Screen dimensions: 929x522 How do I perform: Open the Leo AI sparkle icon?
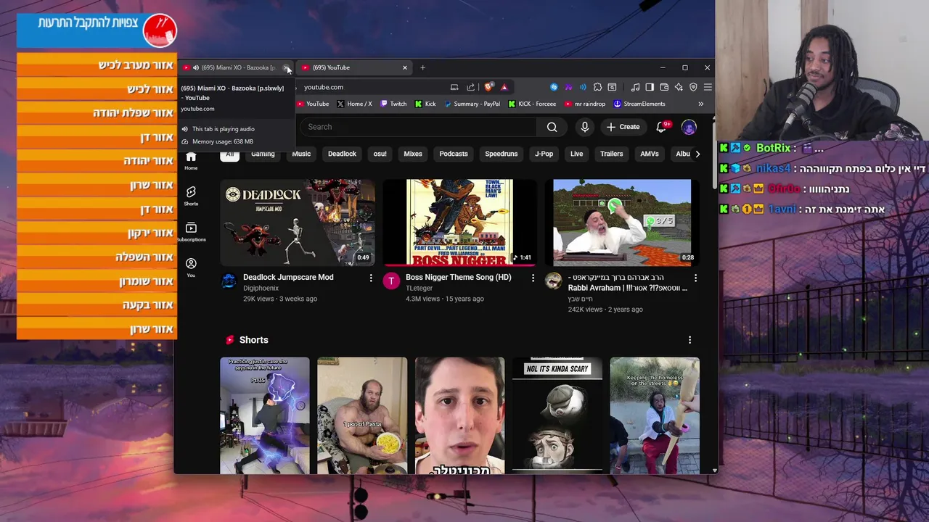click(679, 87)
